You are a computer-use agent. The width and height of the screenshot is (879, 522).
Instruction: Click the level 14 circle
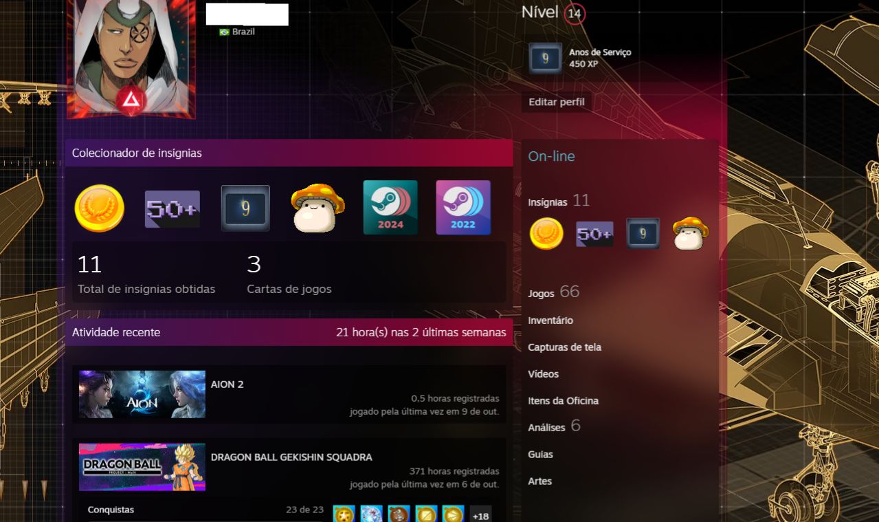point(575,13)
